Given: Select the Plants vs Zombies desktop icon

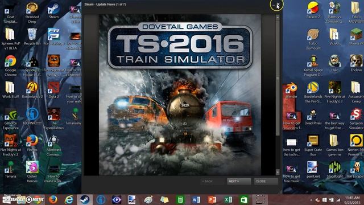Looking at the screenshot, I should (334, 13).
